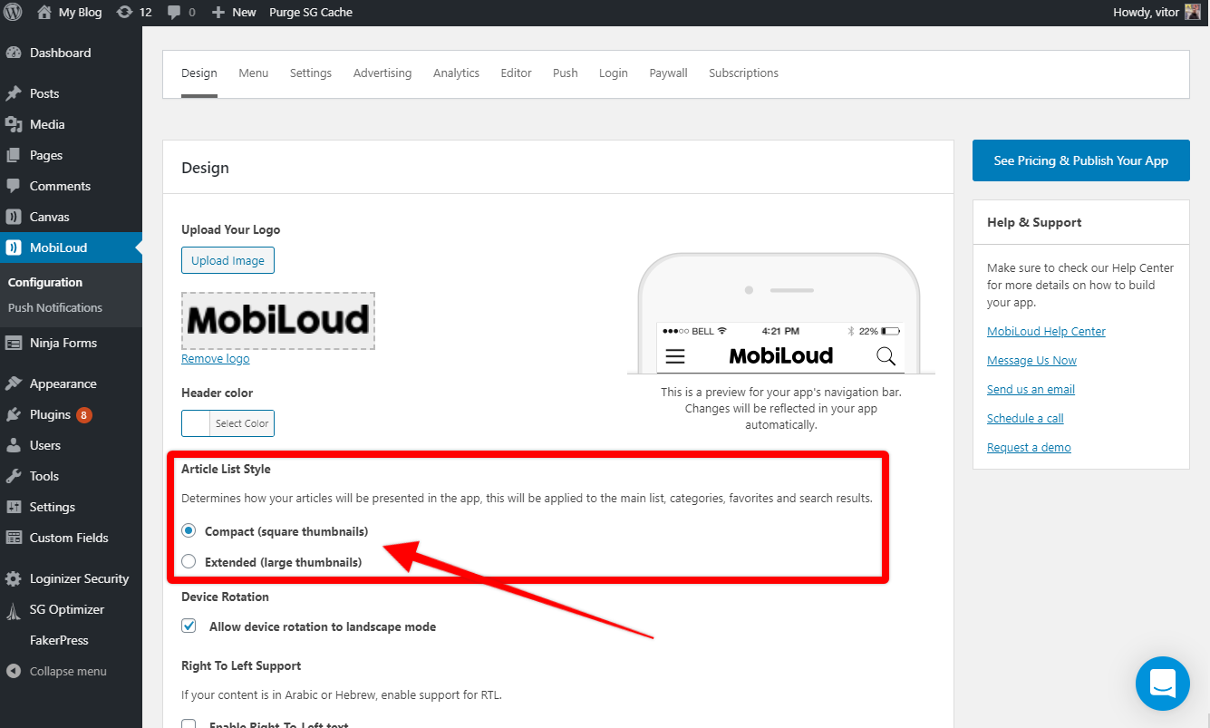Click Request a demo link

[1029, 448]
